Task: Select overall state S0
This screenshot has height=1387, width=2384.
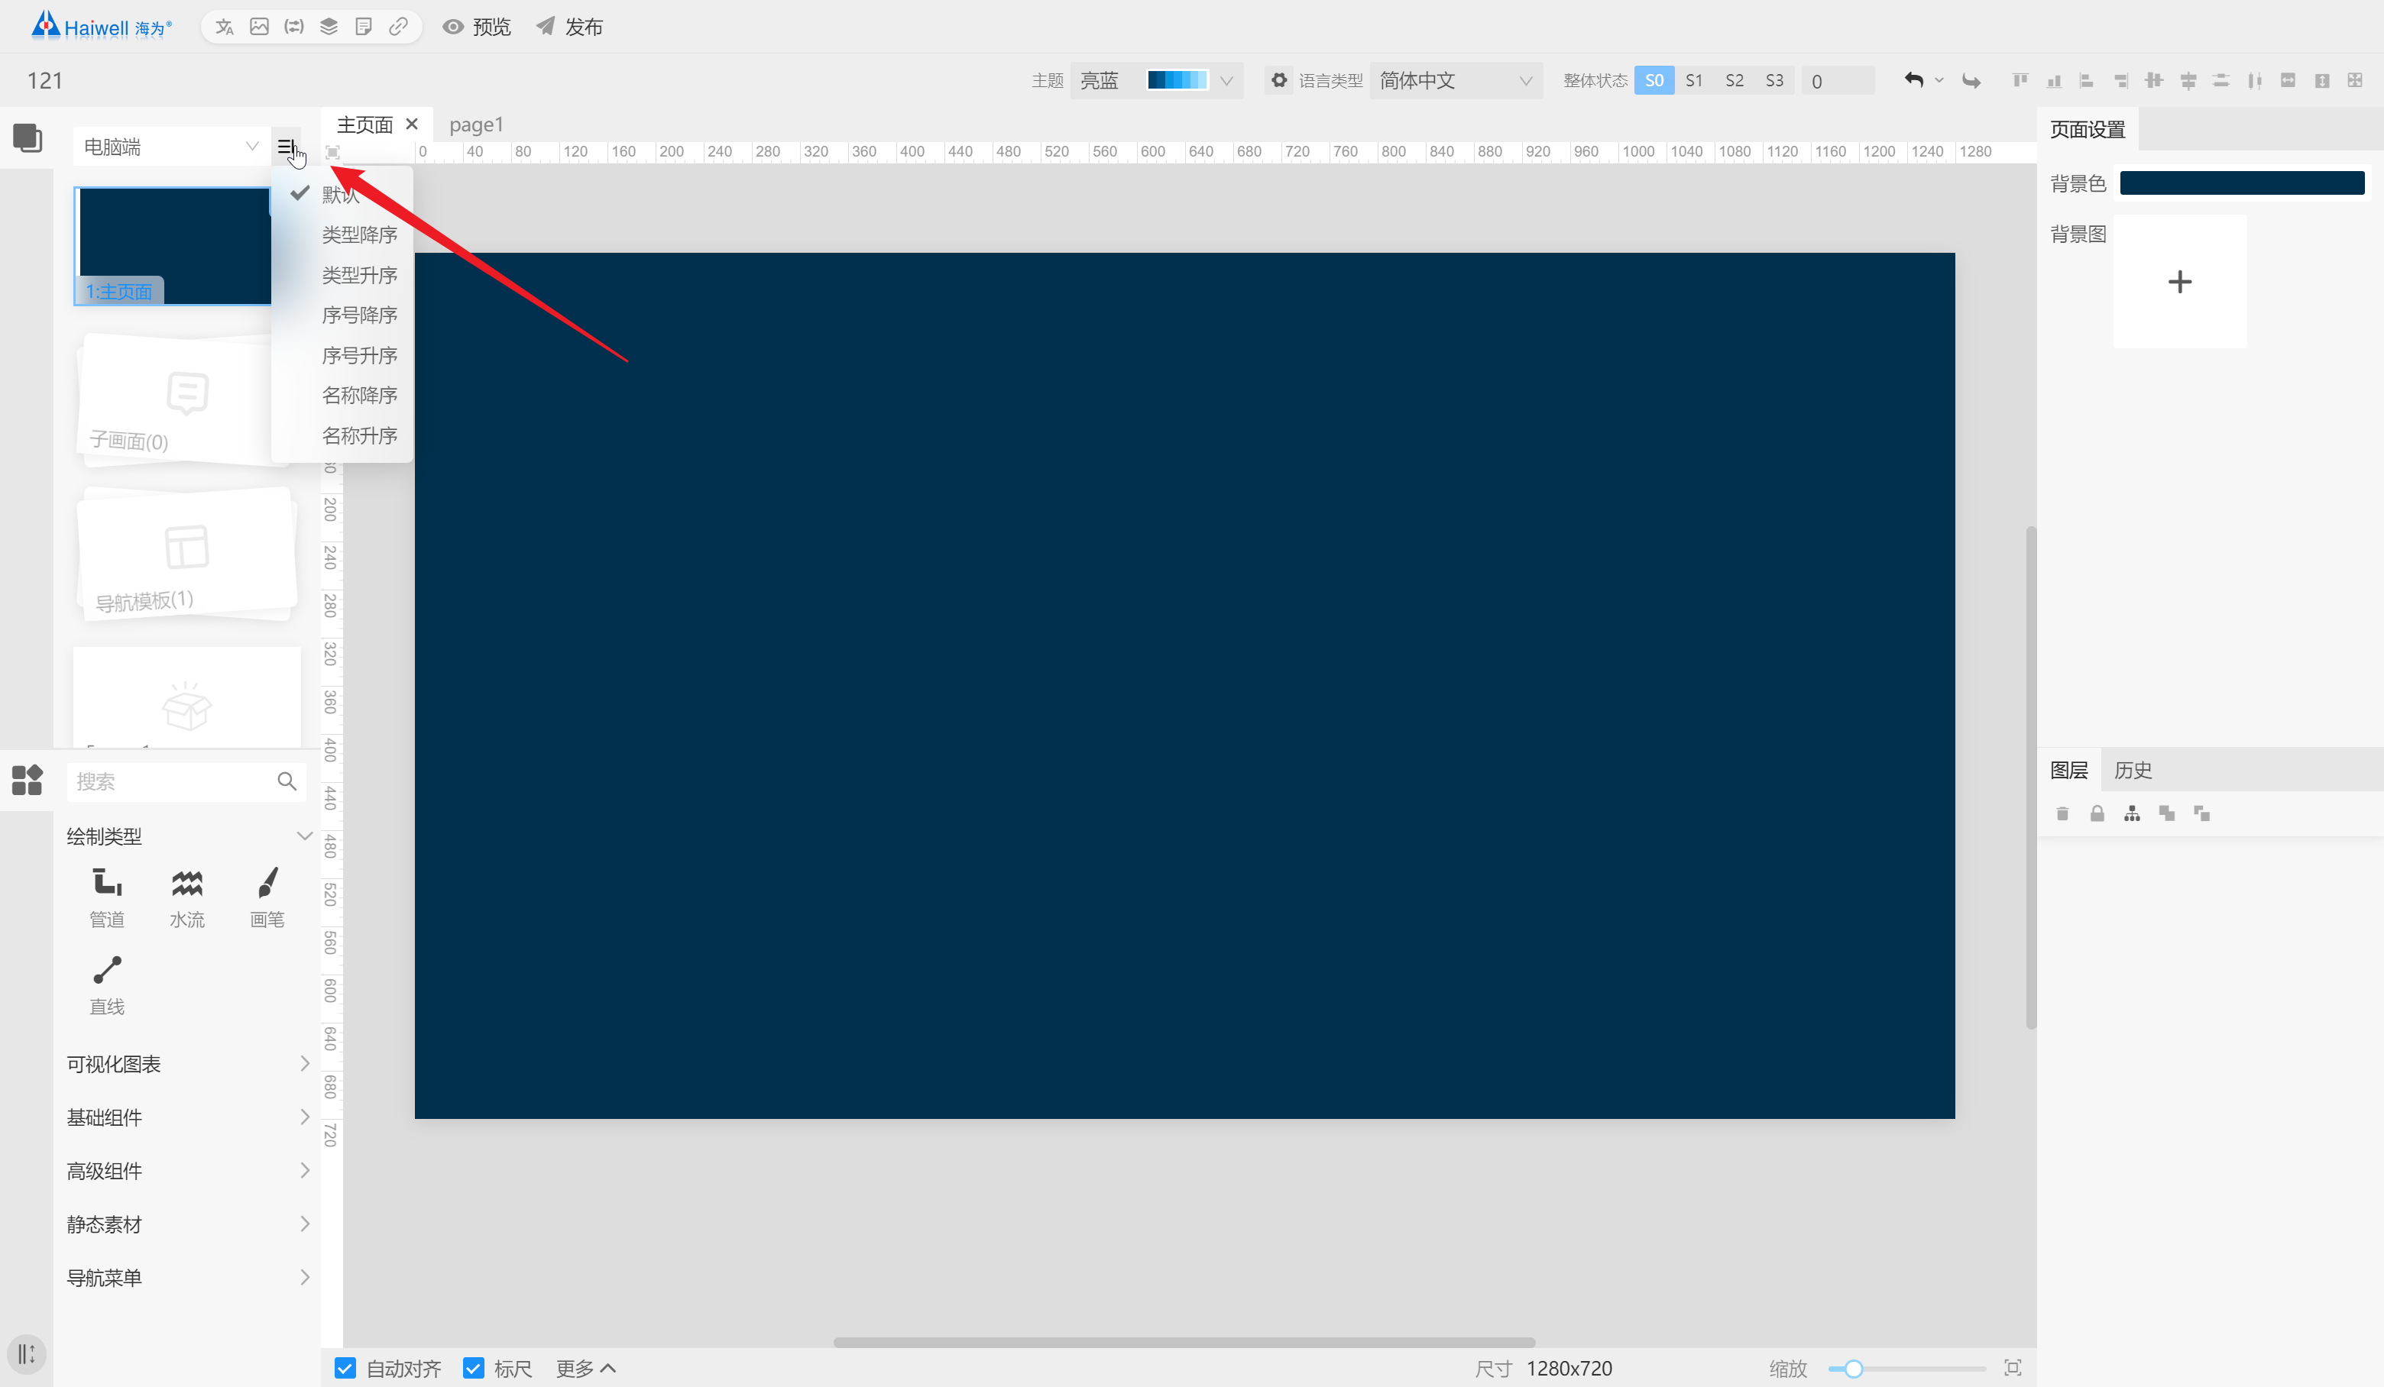Action: pos(1654,80)
